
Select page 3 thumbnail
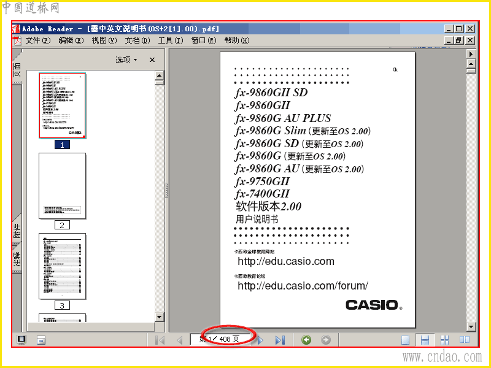[x=63, y=266]
